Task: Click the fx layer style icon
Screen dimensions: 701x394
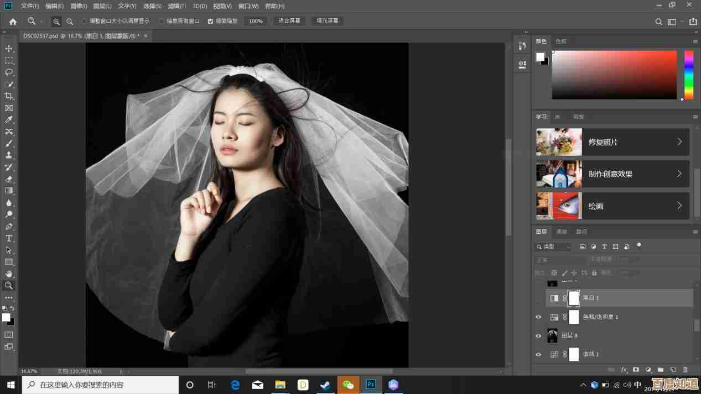Action: [624, 370]
